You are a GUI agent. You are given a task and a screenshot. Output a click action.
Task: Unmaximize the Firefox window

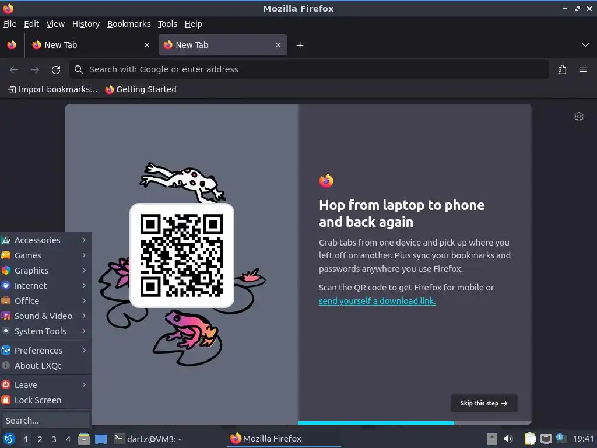[577, 8]
